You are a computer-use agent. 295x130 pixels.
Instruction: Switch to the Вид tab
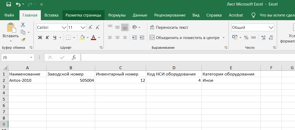pyautogui.click(x=196, y=15)
